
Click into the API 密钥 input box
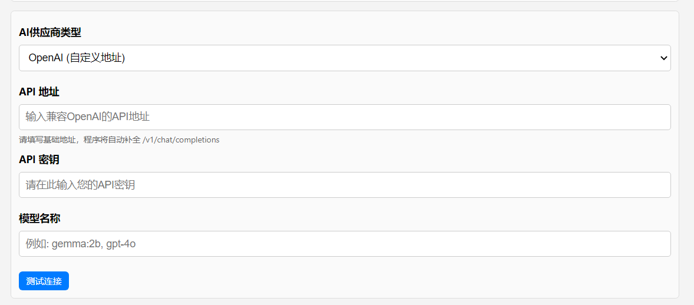tap(345, 185)
